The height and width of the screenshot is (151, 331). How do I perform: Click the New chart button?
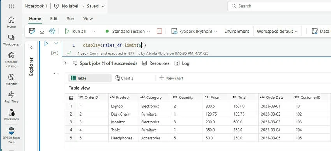tap(171, 78)
